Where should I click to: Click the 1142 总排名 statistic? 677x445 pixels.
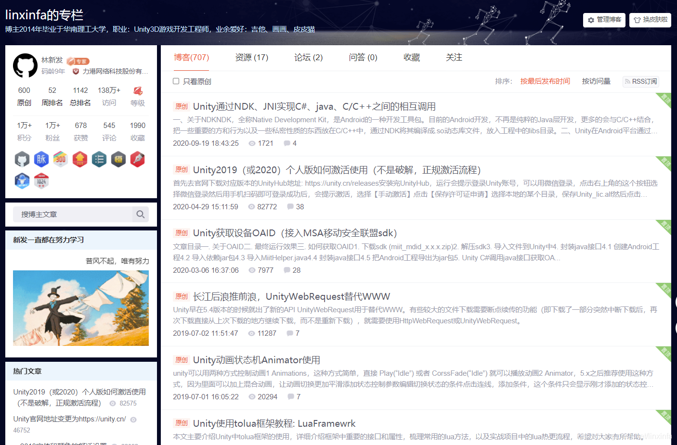80,96
